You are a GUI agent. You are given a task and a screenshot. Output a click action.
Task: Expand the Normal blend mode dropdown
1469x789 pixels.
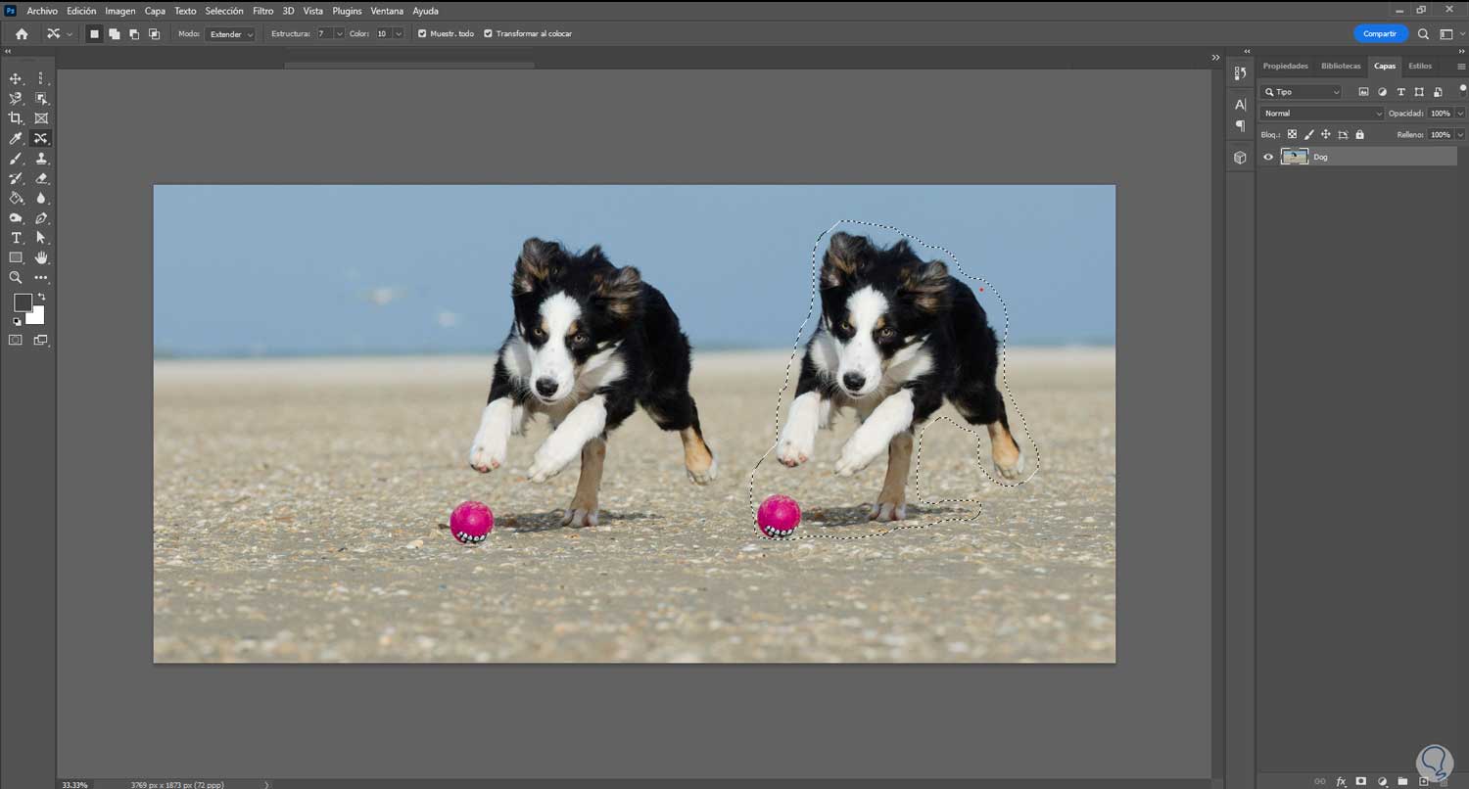coord(1321,114)
